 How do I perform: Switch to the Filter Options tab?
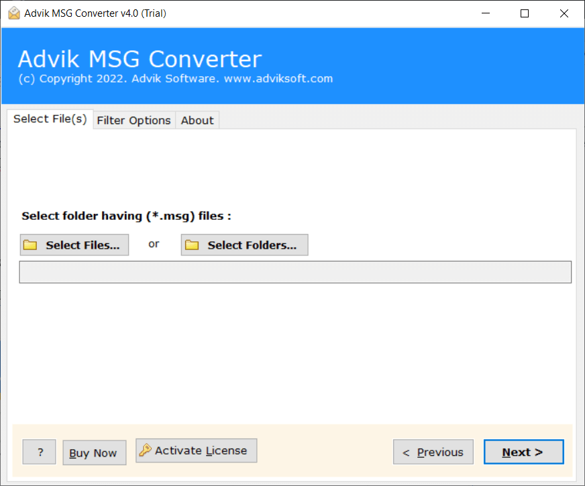click(134, 121)
